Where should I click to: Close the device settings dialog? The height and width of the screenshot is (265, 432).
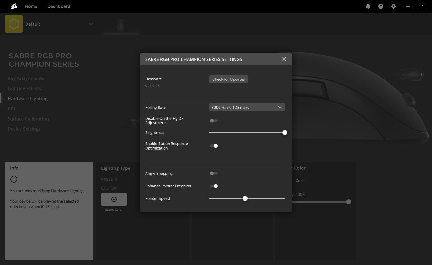point(284,59)
